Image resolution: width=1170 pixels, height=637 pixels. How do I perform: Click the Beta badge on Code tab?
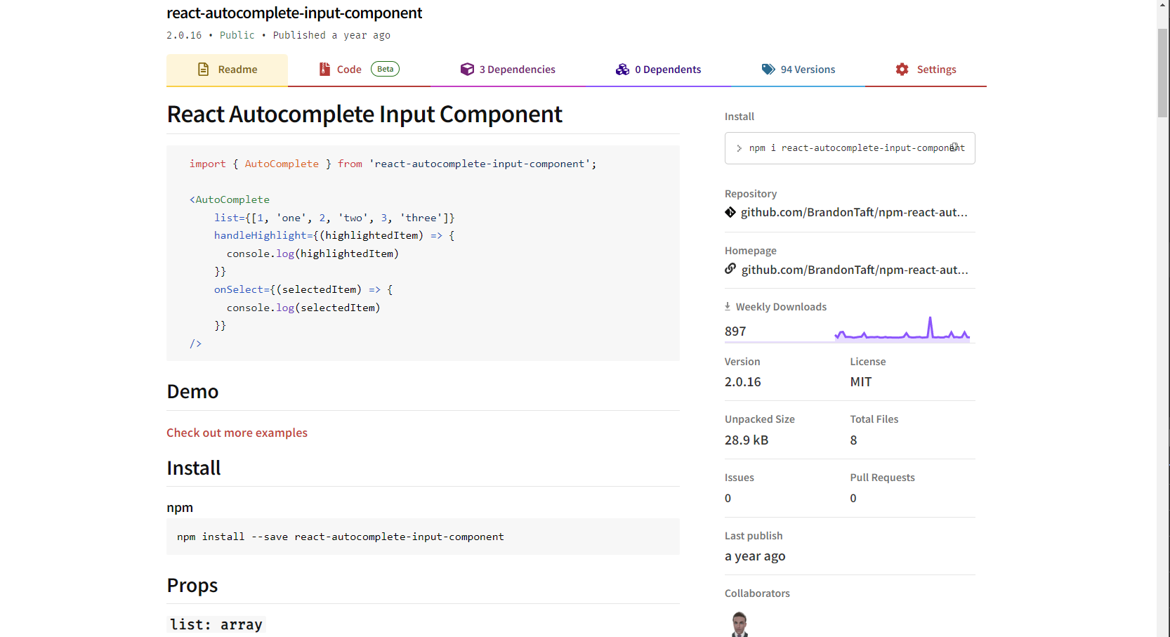pos(385,69)
